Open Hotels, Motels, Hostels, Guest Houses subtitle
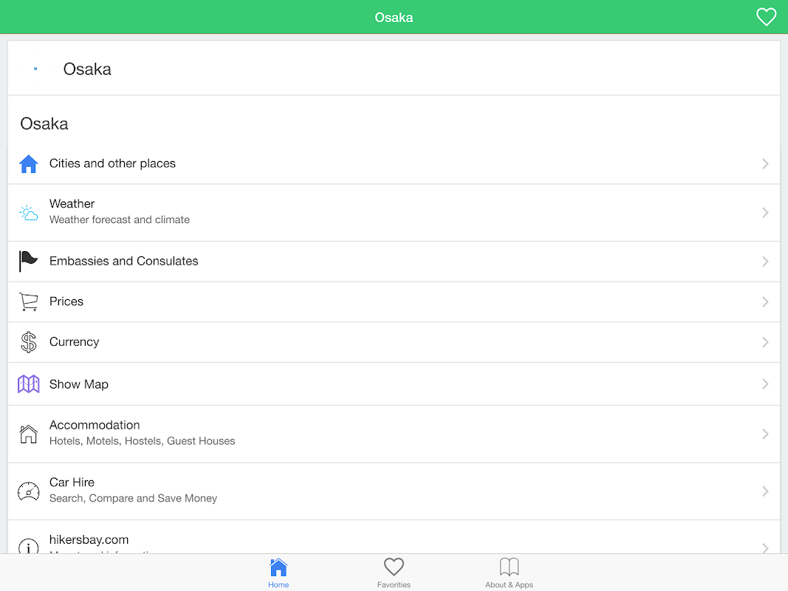Viewport: 788px width, 591px height. pos(143,441)
